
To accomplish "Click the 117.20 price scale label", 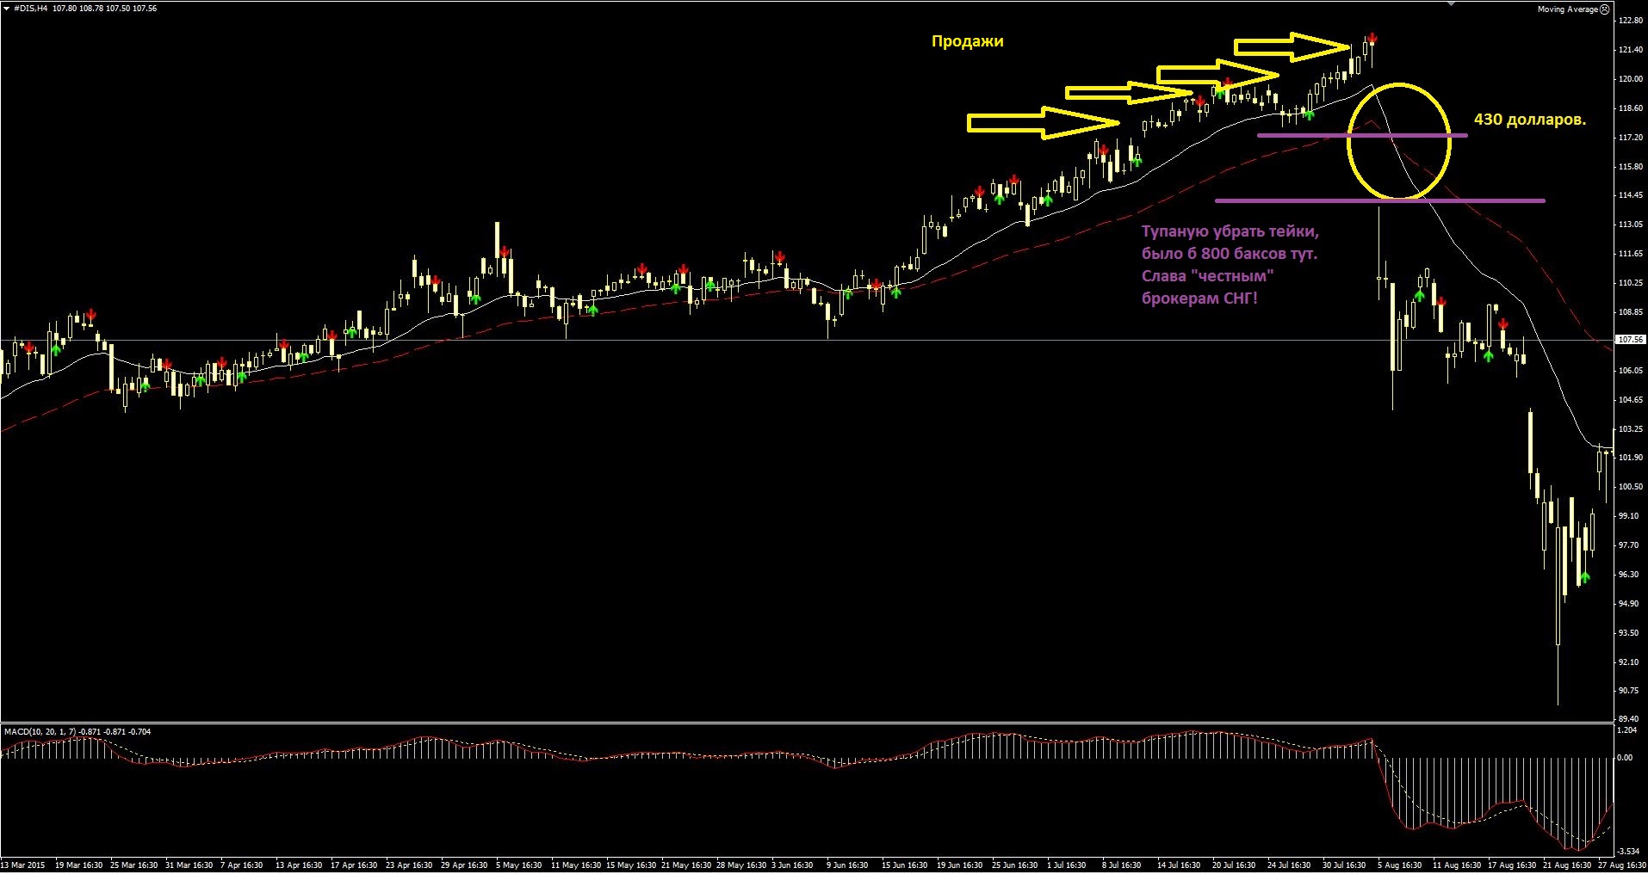I will pyautogui.click(x=1631, y=138).
